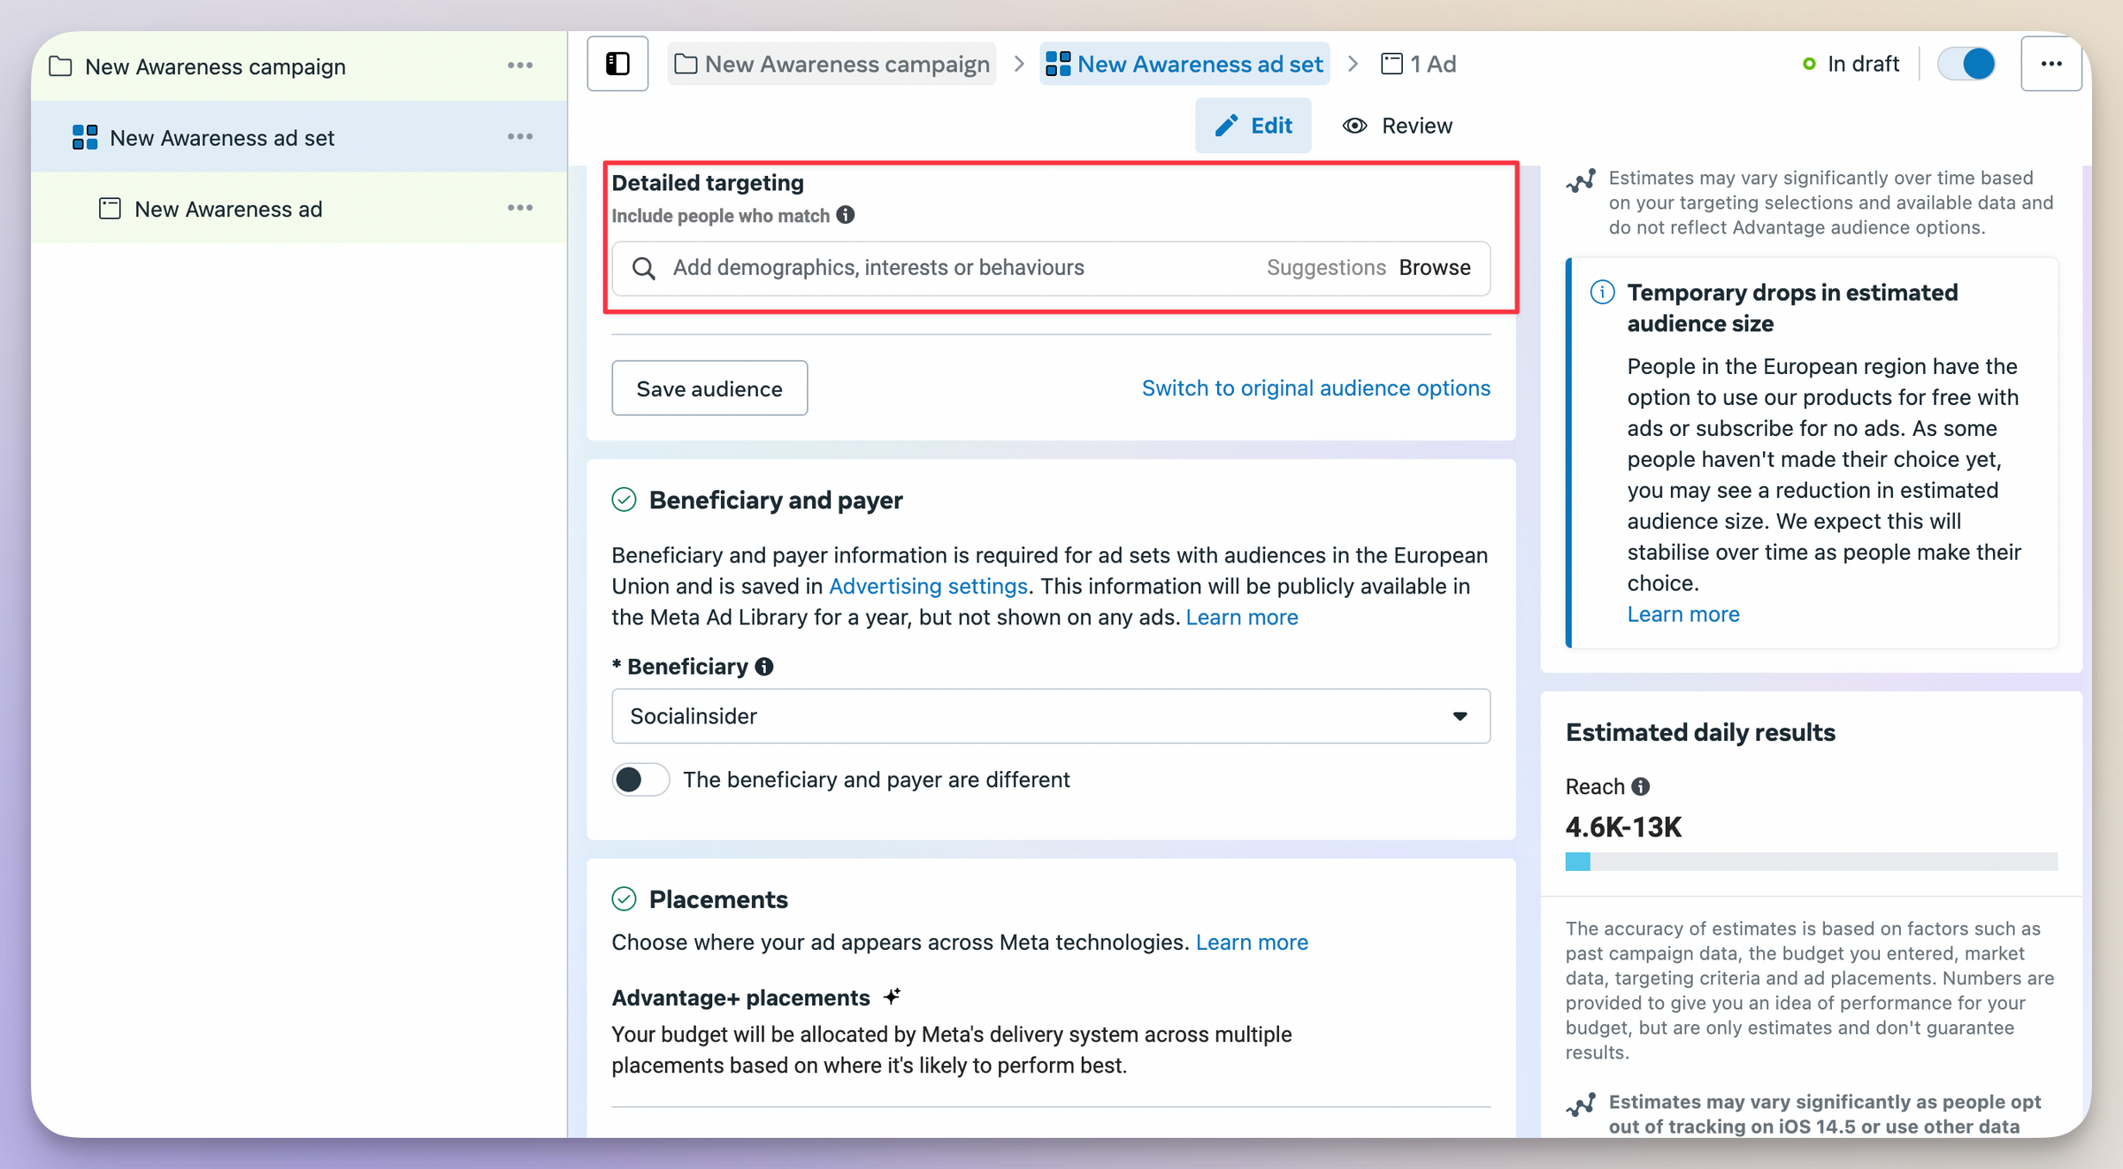This screenshot has width=2123, height=1169.
Task: Click the info icon beside "Include people who match"
Action: click(x=846, y=215)
